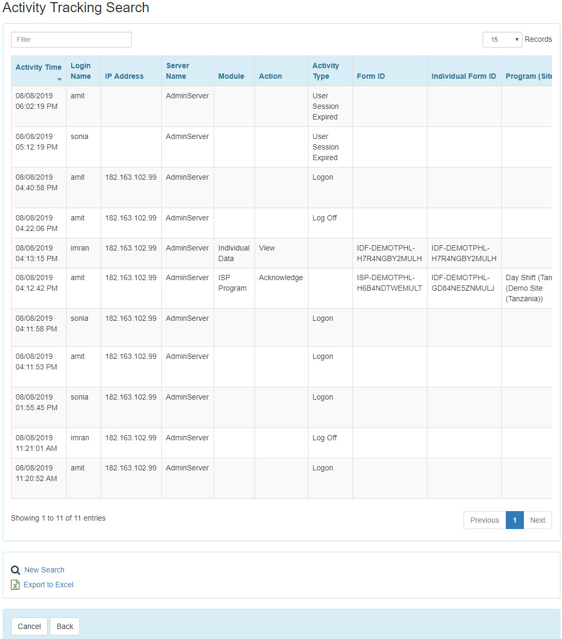Click the Individual Data module cell
The height and width of the screenshot is (639, 562).
point(234,253)
